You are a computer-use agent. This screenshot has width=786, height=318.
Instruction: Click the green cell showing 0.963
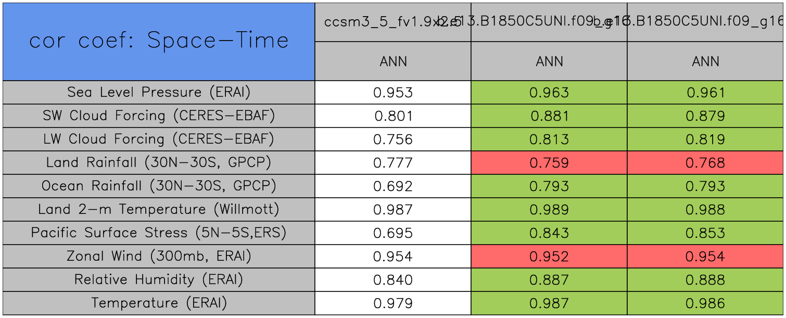(549, 92)
